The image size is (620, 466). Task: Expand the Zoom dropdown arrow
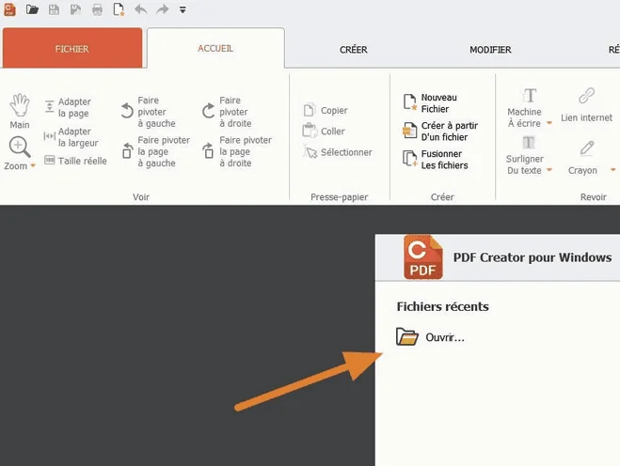pyautogui.click(x=33, y=166)
